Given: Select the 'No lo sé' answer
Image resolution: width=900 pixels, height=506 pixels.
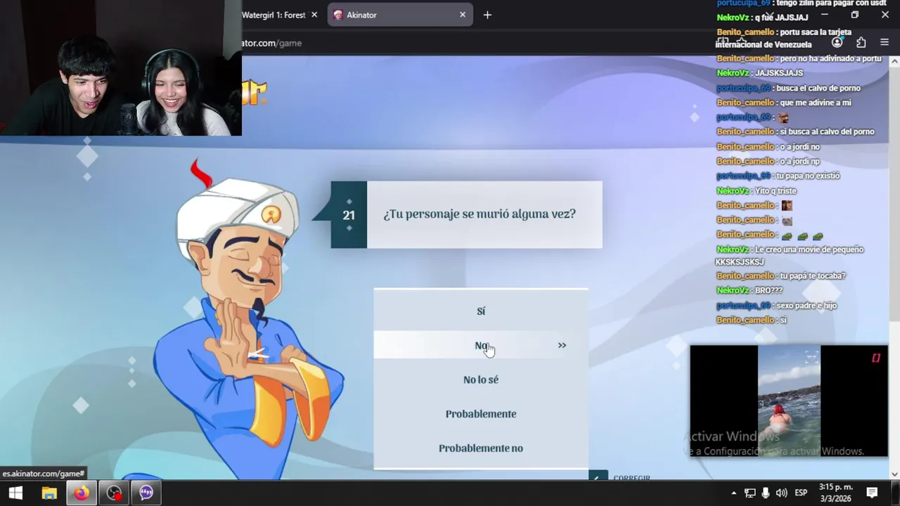Looking at the screenshot, I should [x=481, y=379].
